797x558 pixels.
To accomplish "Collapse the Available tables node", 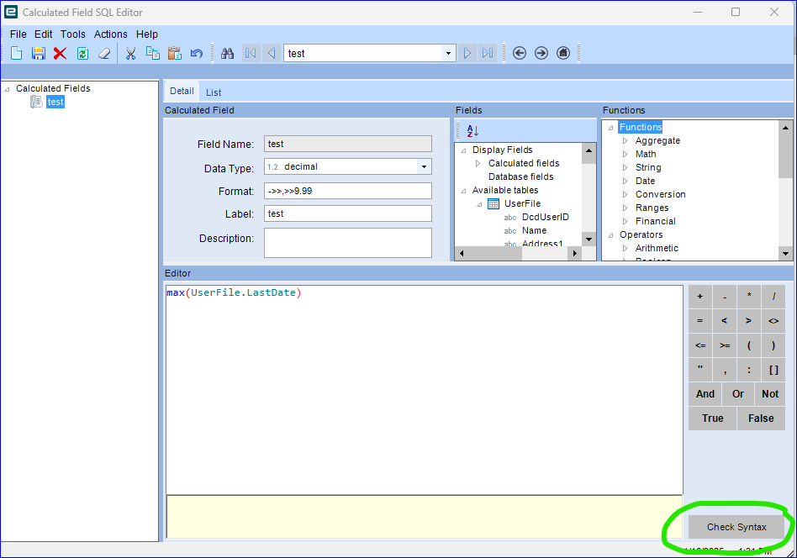I will [x=463, y=191].
